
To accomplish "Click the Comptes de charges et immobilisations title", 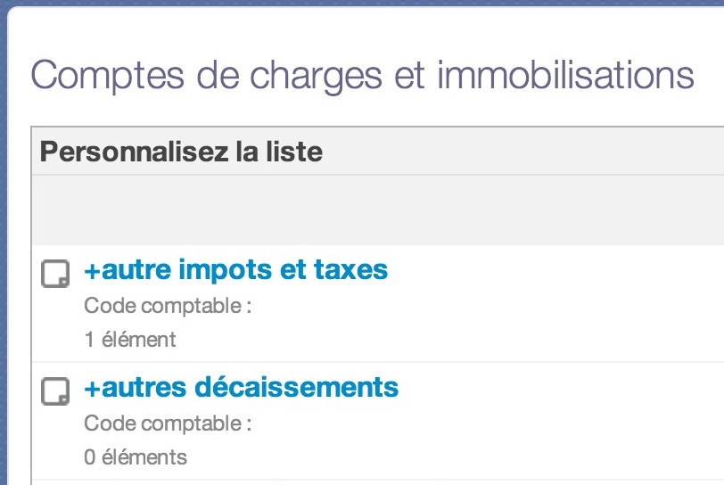I will [363, 75].
